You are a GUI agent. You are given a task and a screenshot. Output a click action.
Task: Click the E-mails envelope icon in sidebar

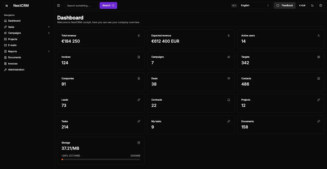[5, 45]
